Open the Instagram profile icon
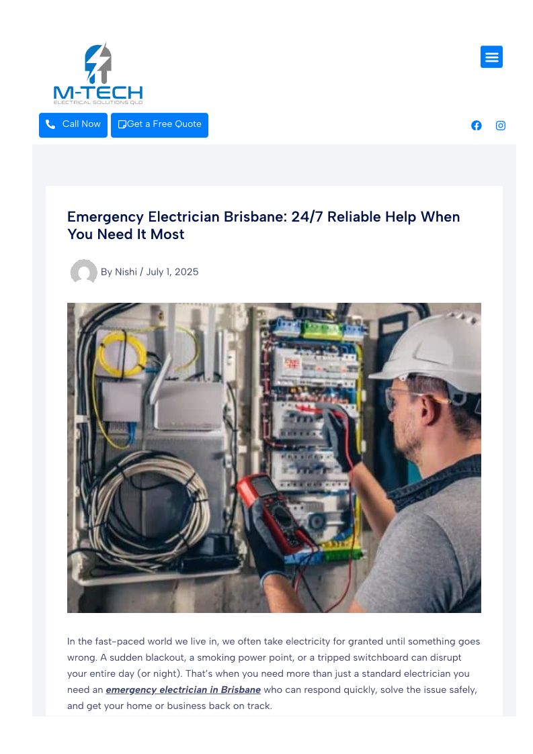Viewport: 533px width, 754px height. [x=500, y=126]
